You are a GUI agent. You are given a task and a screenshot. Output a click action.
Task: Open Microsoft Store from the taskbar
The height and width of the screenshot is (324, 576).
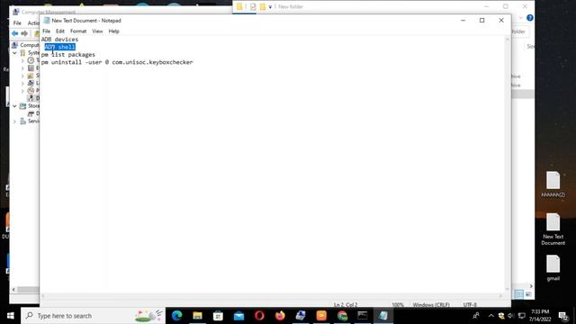[x=218, y=316]
